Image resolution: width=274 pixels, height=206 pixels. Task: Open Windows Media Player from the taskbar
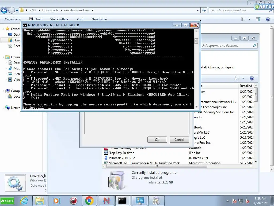(56, 201)
